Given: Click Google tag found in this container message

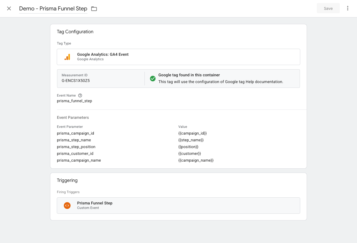Looking at the screenshot, I should [189, 75].
